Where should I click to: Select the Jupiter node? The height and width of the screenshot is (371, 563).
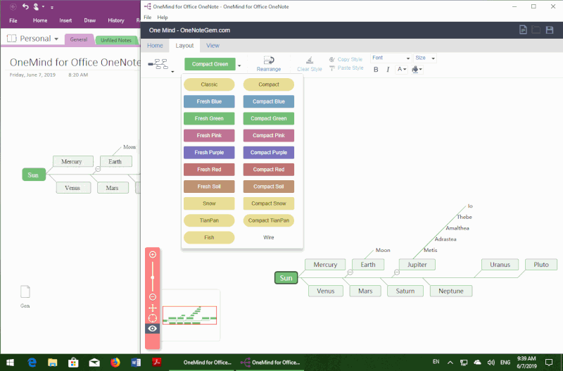(417, 264)
